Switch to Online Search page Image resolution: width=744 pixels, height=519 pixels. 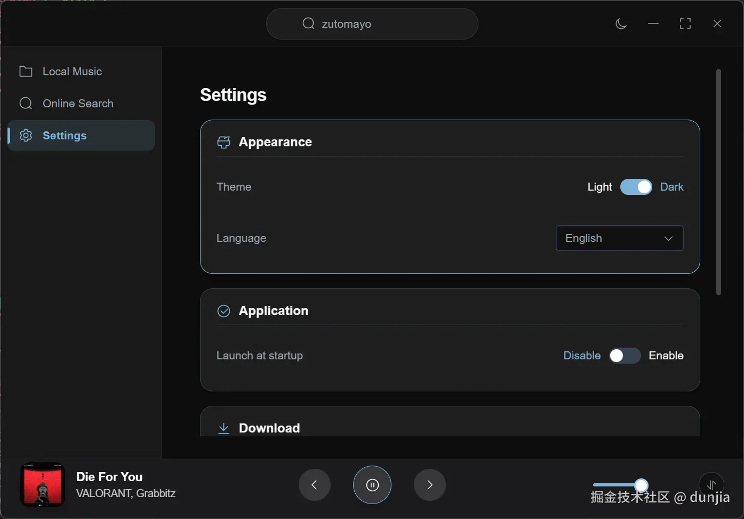click(78, 104)
